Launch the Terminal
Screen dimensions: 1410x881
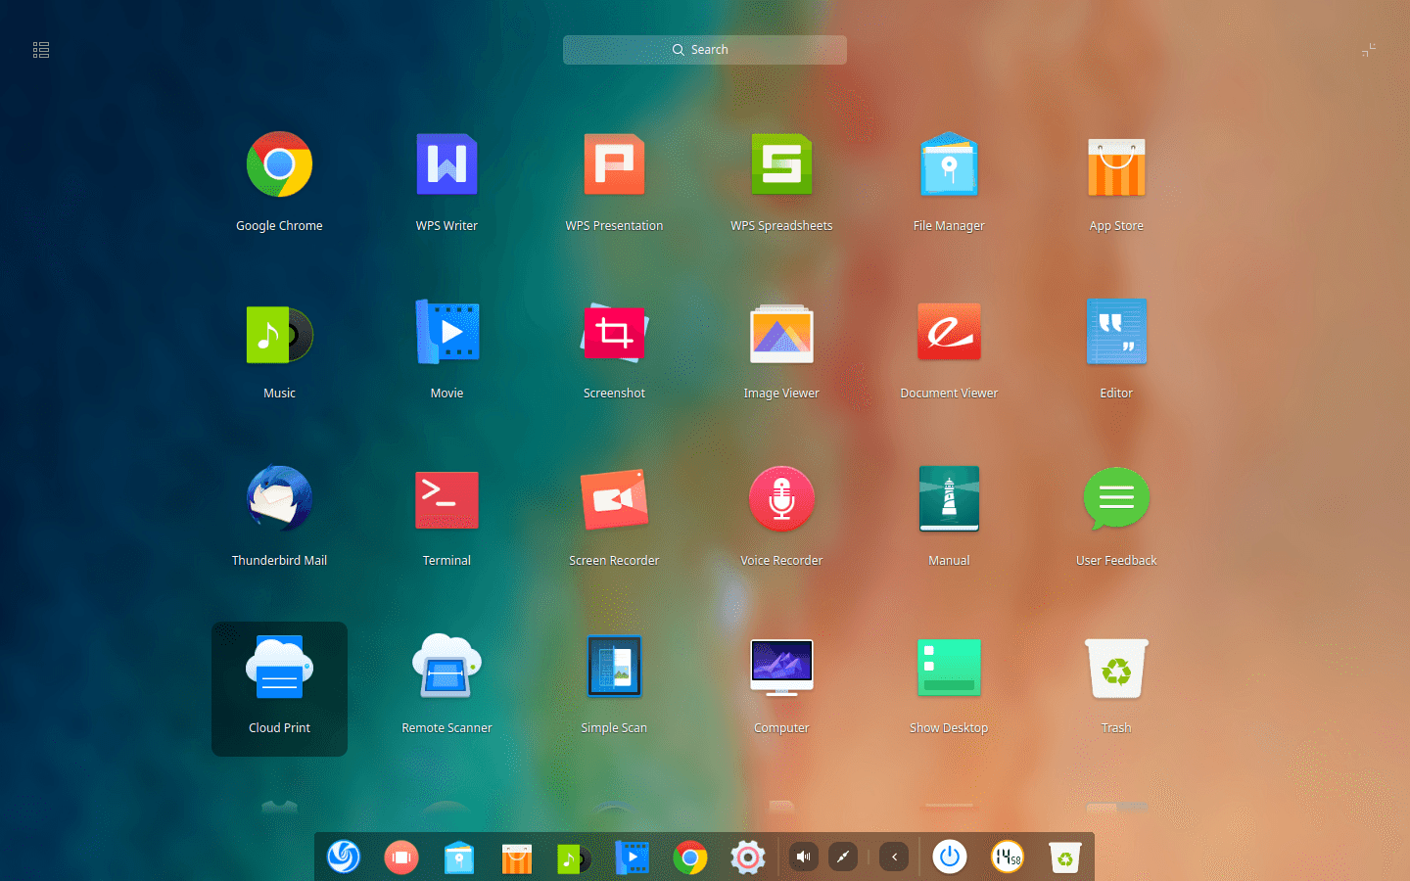point(446,499)
